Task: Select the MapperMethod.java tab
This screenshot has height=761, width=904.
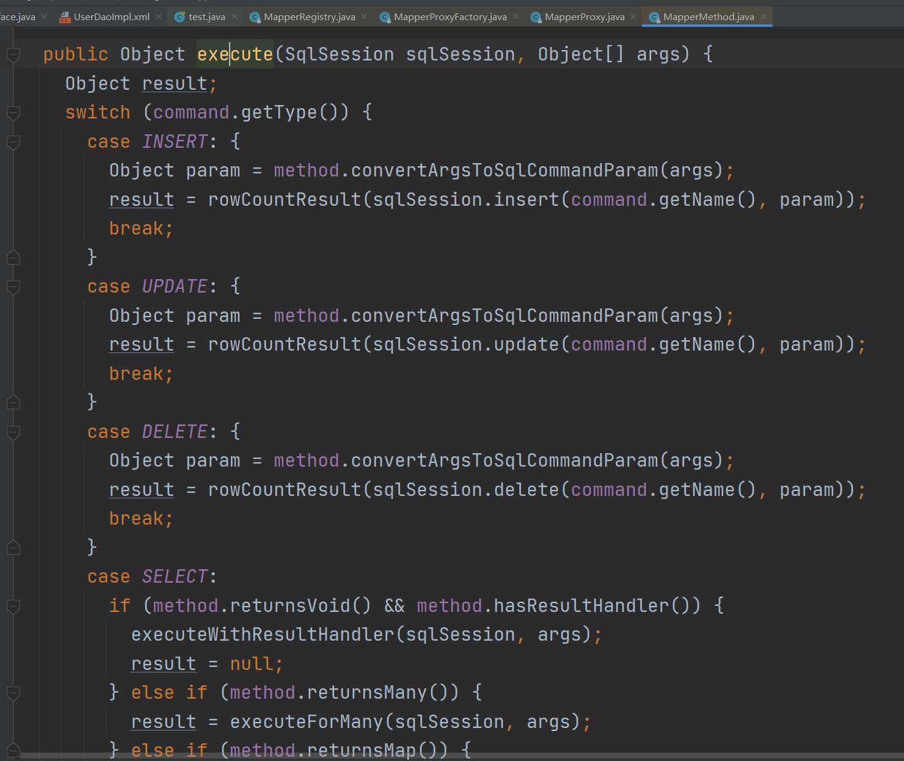Action: (709, 17)
